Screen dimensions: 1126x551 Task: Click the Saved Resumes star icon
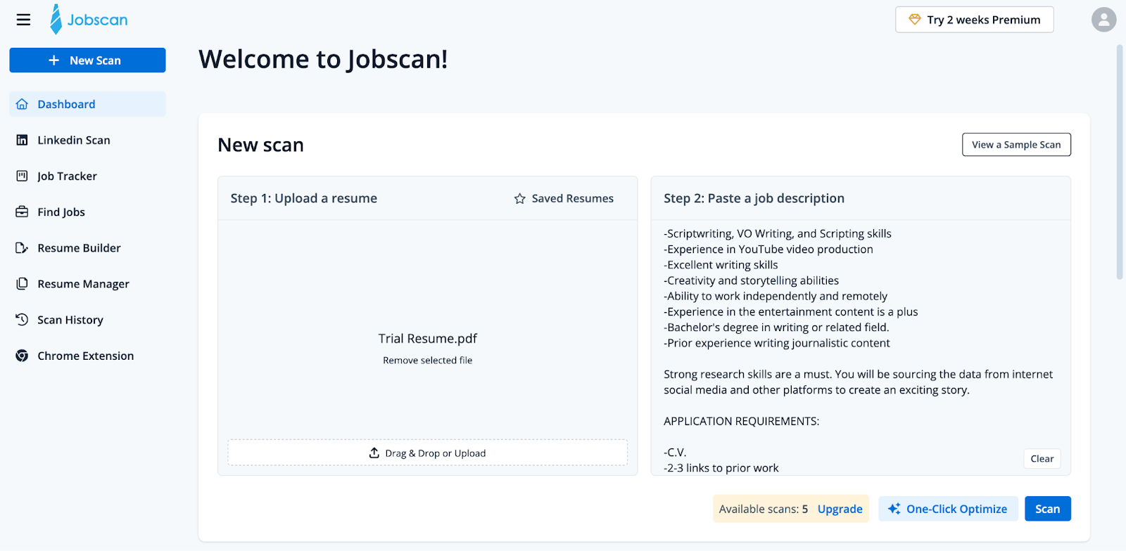coord(519,199)
